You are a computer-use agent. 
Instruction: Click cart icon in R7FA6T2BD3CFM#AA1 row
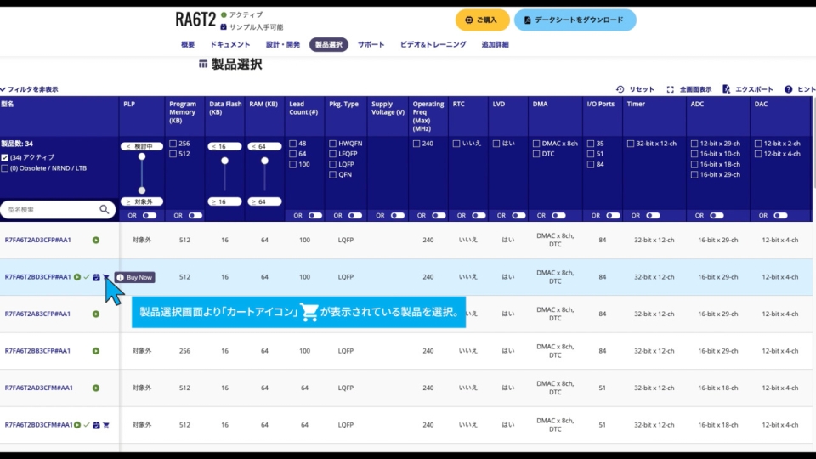click(106, 425)
